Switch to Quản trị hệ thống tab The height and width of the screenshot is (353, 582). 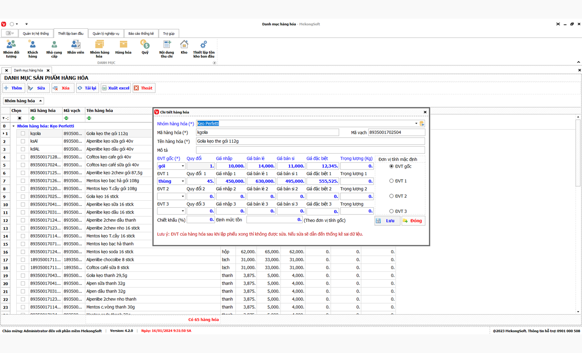[36, 34]
